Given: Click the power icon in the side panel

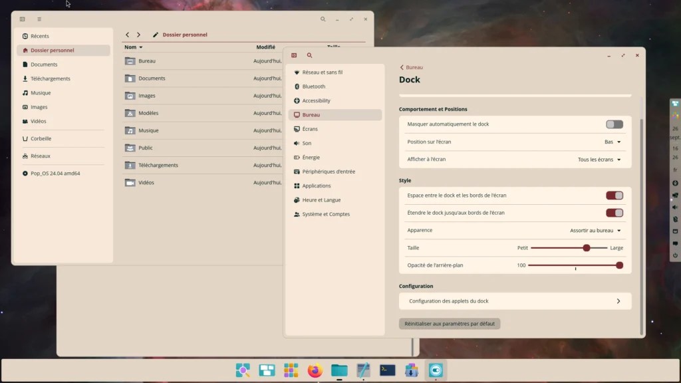Looking at the screenshot, I should click(675, 255).
